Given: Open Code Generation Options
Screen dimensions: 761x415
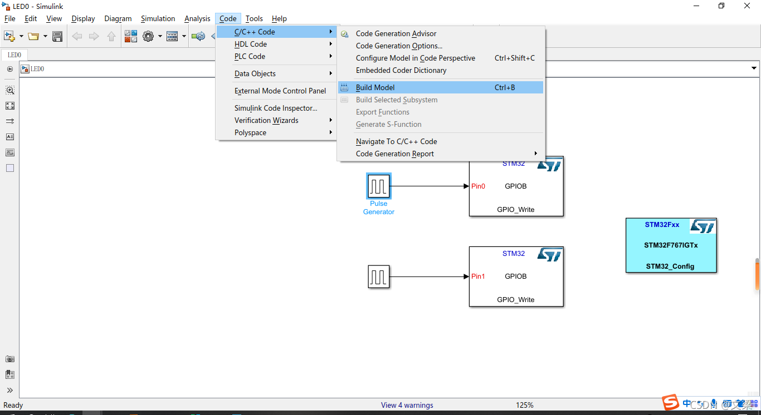Looking at the screenshot, I should coord(441,46).
